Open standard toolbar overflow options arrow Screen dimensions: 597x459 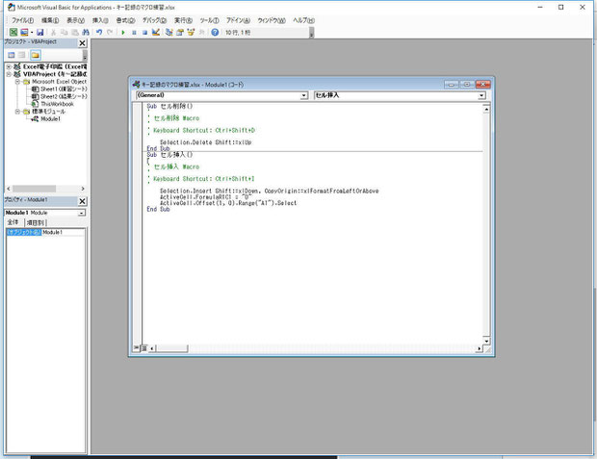coord(311,33)
